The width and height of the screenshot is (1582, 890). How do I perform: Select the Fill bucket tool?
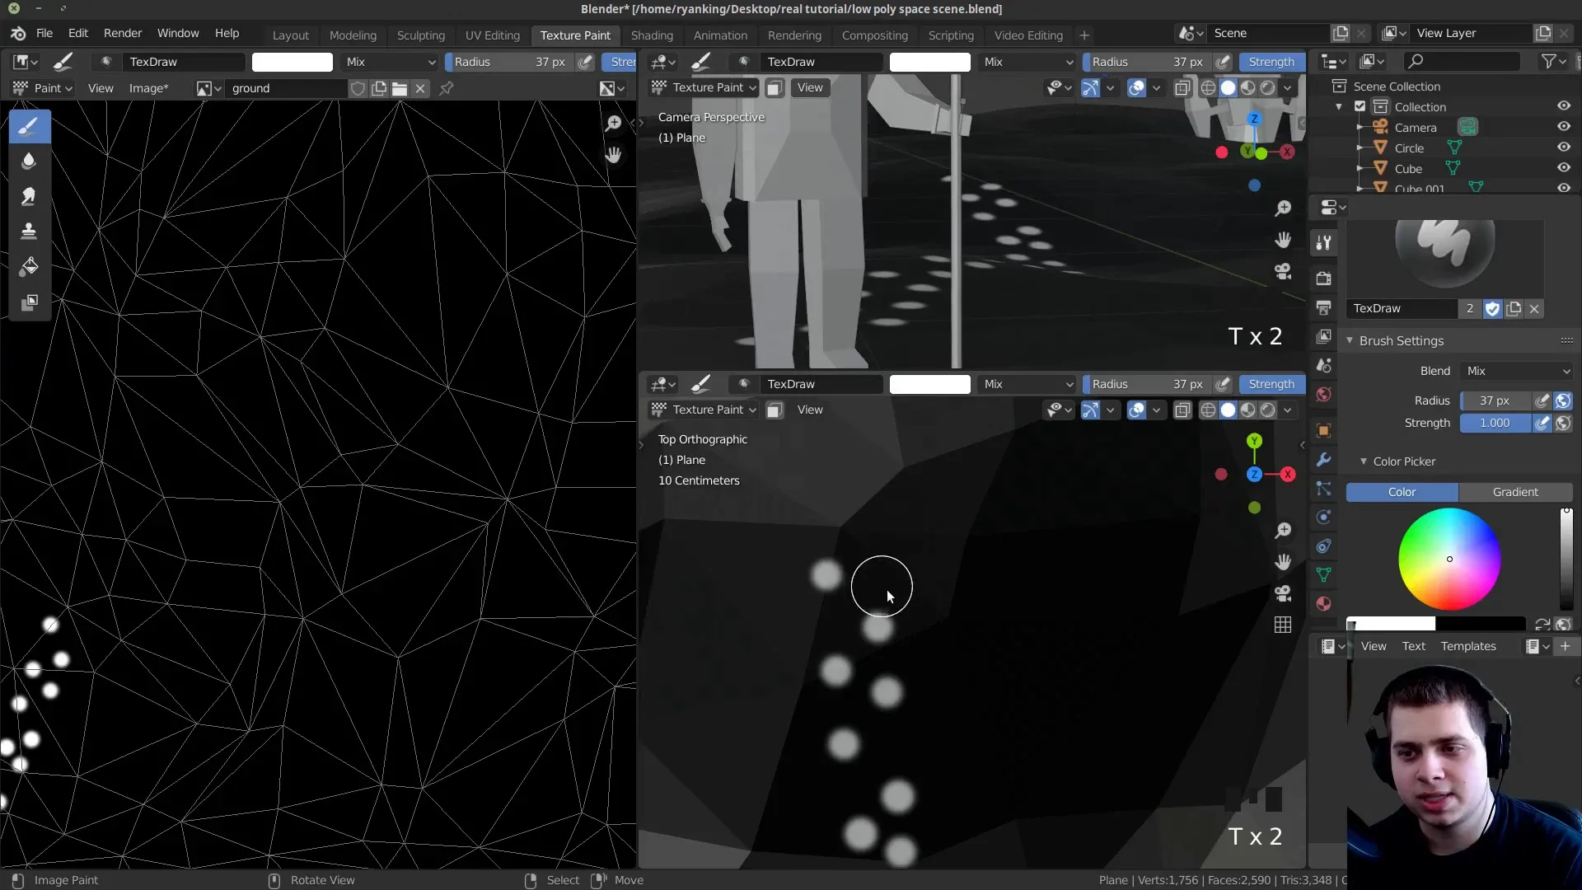click(x=29, y=267)
